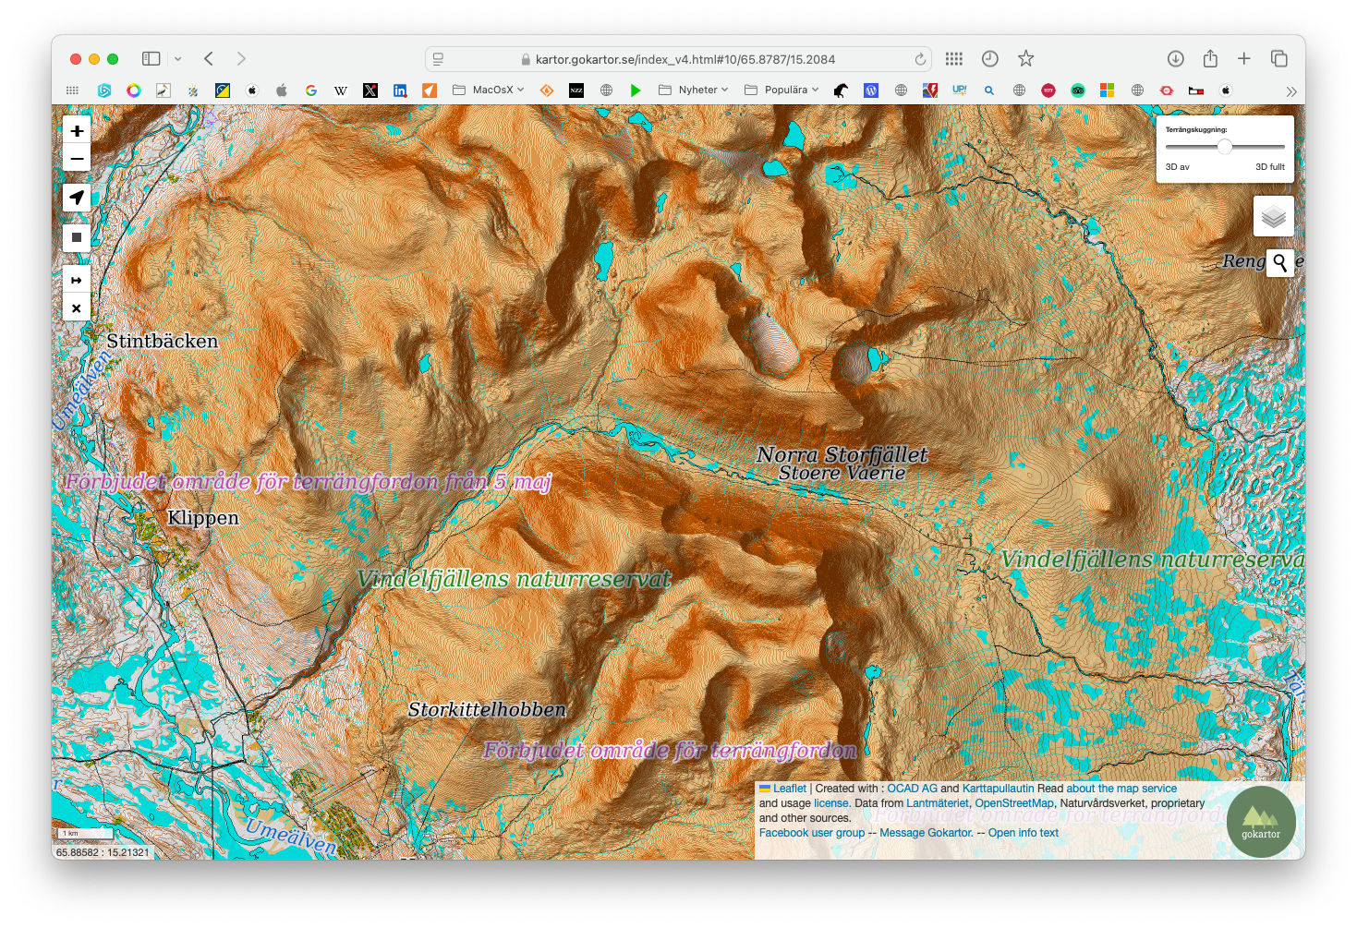Click the gokartor logo badge
The width and height of the screenshot is (1357, 928).
[x=1260, y=821]
